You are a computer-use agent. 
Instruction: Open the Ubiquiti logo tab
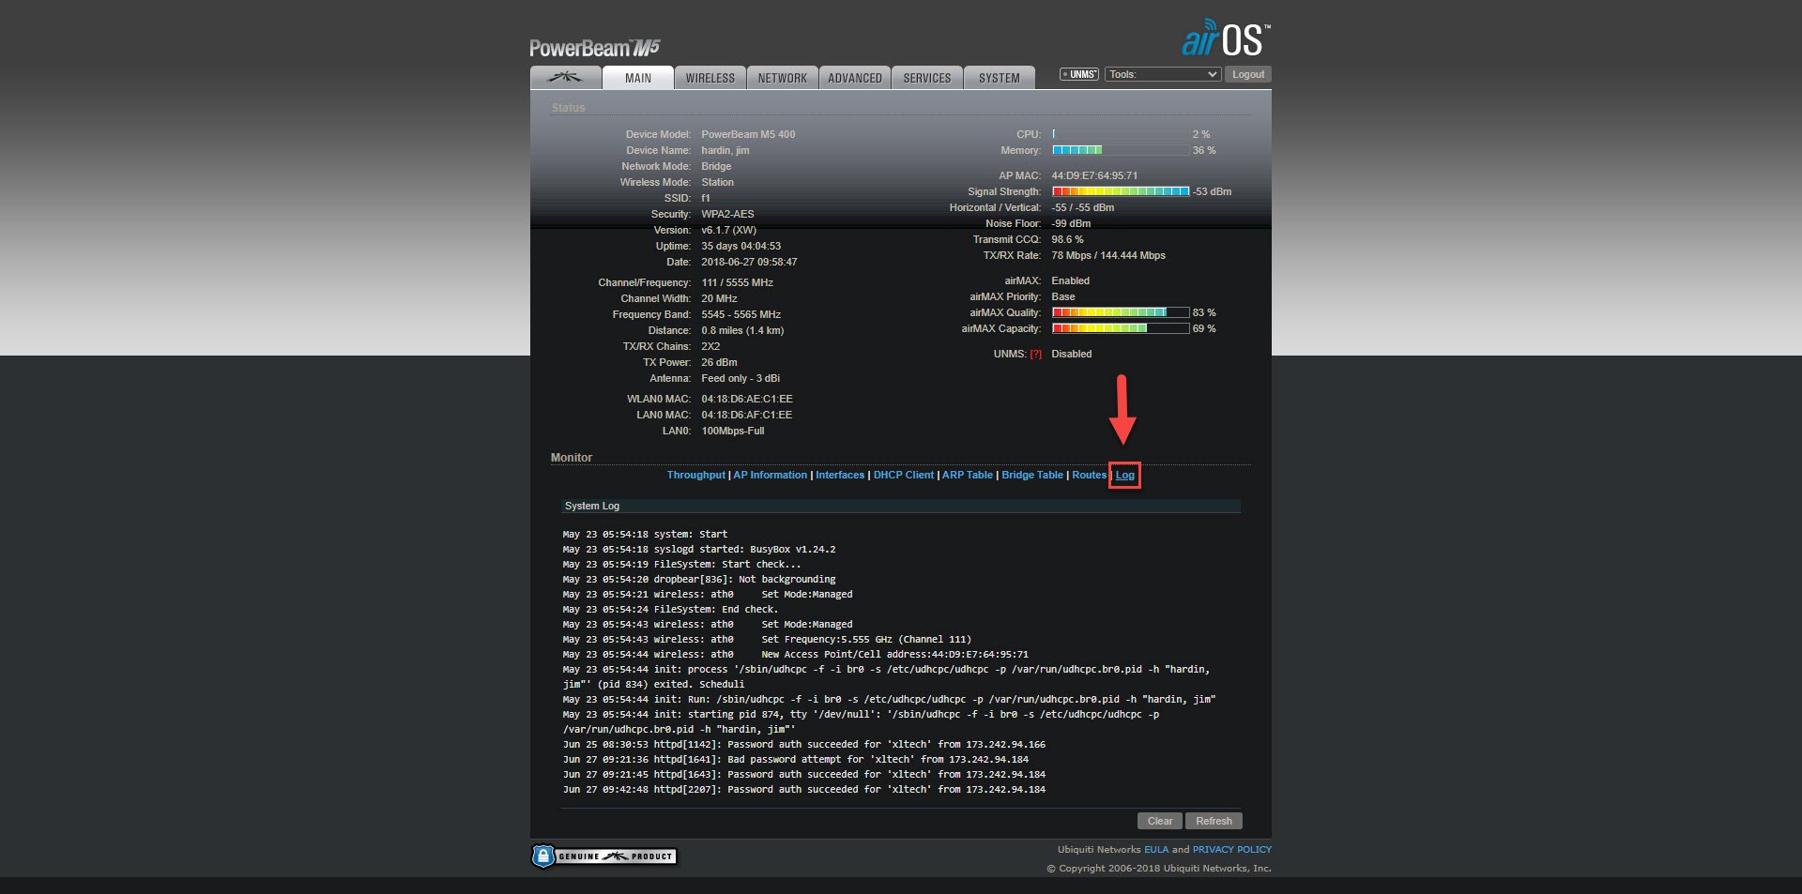tap(565, 78)
